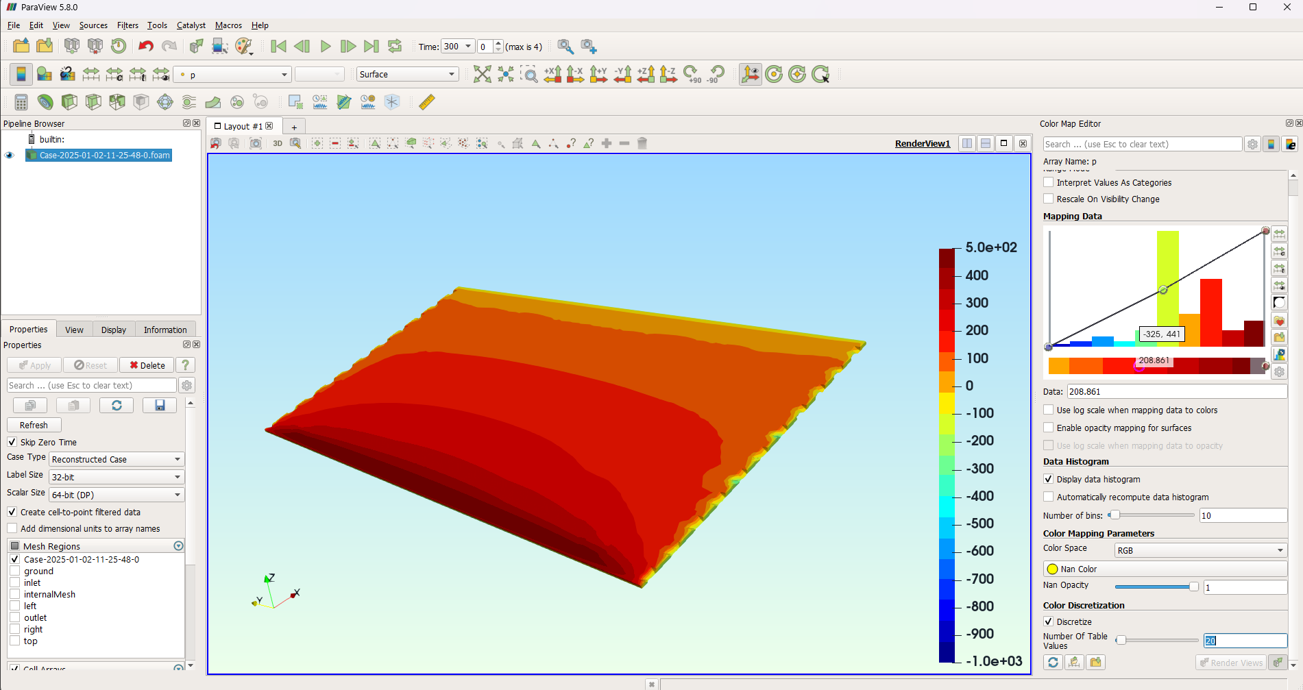Toggle loop playback icon
The image size is (1303, 690).
tap(395, 46)
